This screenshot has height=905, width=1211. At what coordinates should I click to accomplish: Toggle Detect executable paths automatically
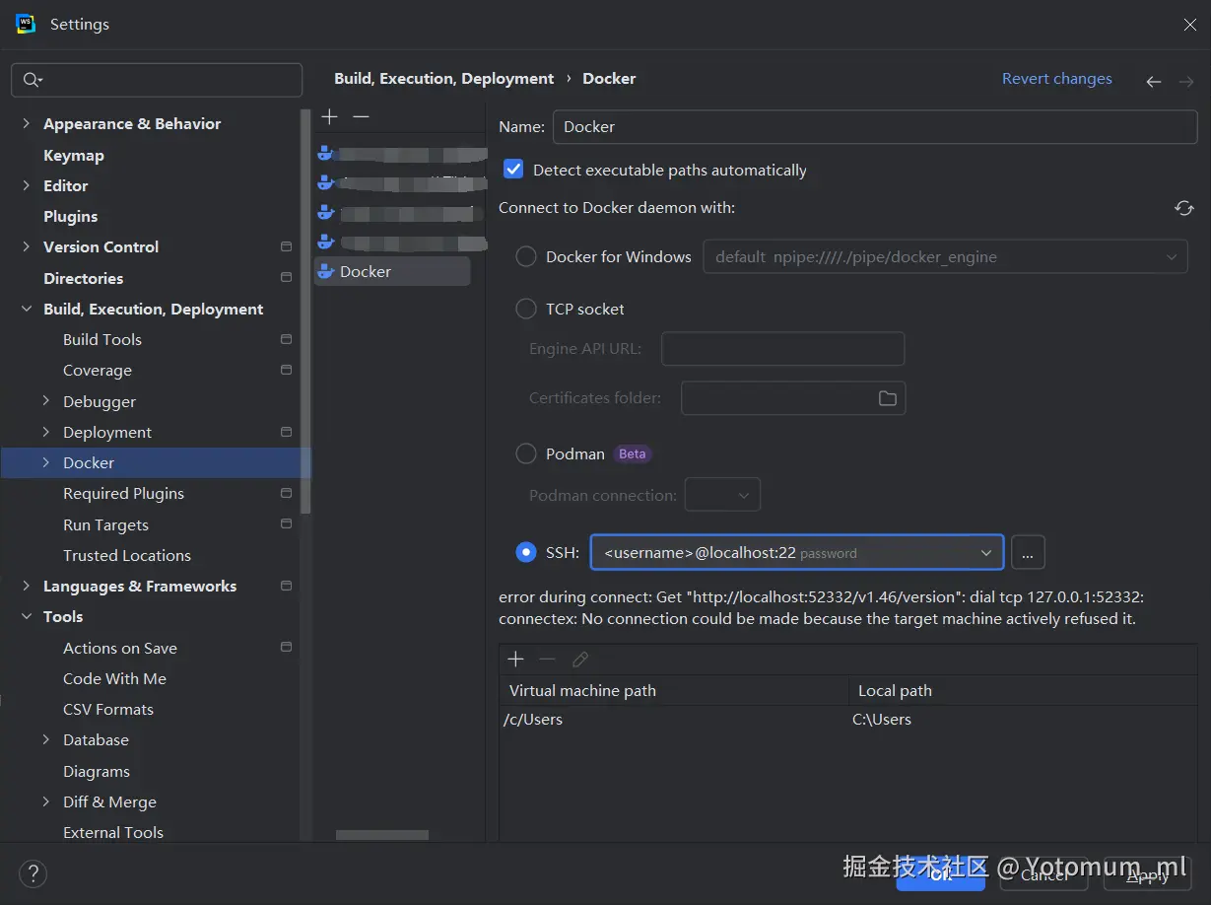tap(513, 170)
